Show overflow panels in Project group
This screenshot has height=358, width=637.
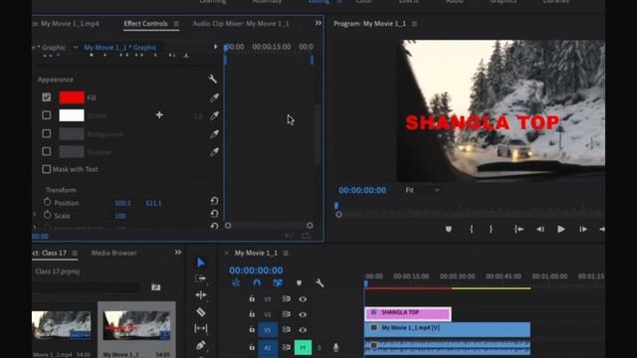pyautogui.click(x=178, y=253)
